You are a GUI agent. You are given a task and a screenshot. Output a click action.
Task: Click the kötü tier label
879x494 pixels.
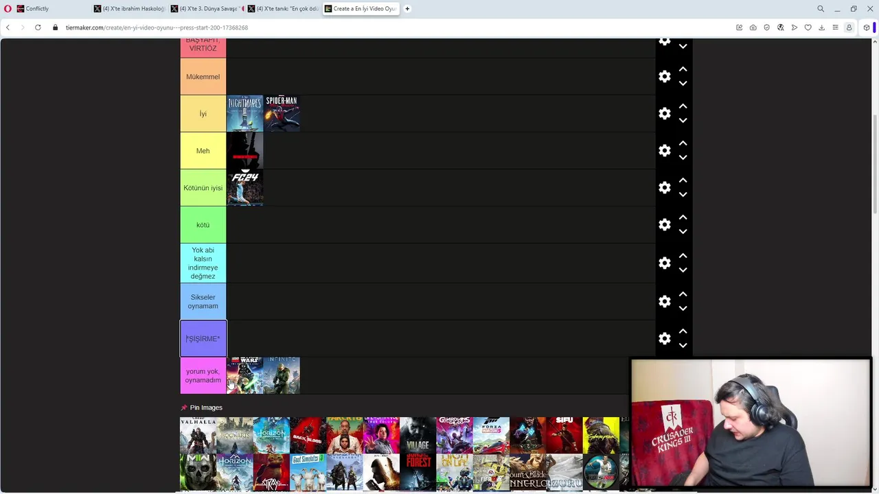(203, 225)
